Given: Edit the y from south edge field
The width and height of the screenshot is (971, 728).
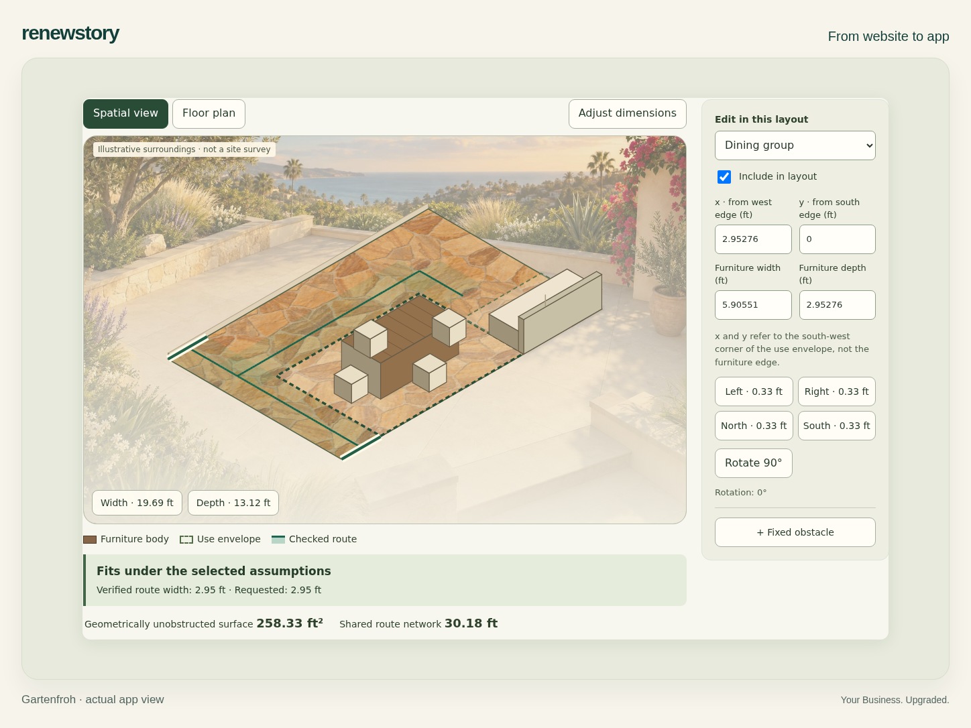Looking at the screenshot, I should (837, 239).
